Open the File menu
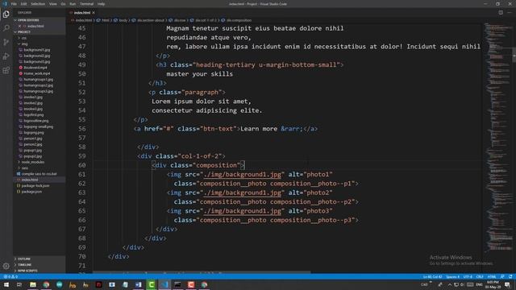Viewport: 516px width, 290px height. 14,4
